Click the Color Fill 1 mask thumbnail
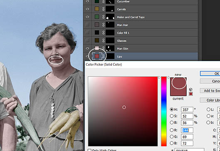Screen dimensions: 220x151 pyautogui.click(x=110, y=33)
